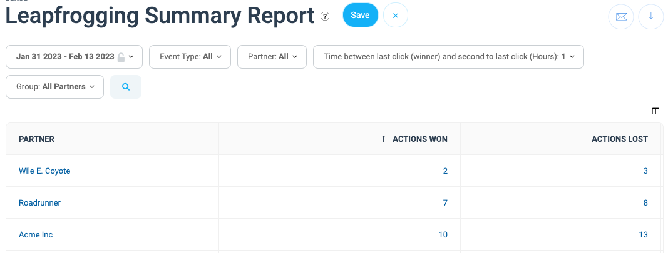Open the Partner filter dropdown
Image resolution: width=668 pixels, height=253 pixels.
tap(272, 57)
